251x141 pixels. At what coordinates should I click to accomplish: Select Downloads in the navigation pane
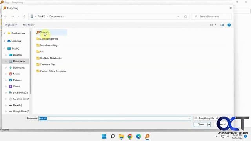(x=17, y=68)
